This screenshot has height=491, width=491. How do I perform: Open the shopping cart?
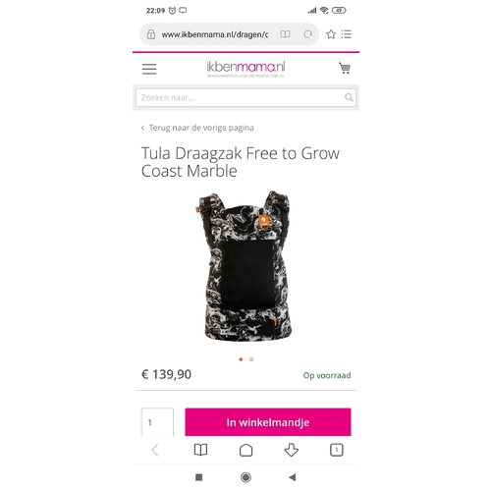click(x=345, y=68)
